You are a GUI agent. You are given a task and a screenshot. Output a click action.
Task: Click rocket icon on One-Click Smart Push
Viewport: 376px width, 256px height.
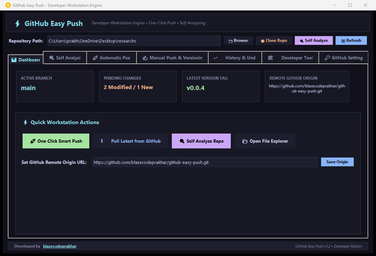coord(33,141)
